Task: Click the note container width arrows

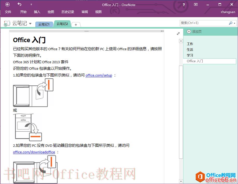Action: point(162,31)
